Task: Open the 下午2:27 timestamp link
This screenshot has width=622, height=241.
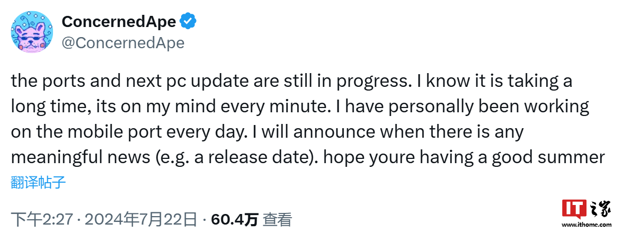Action: [x=42, y=219]
